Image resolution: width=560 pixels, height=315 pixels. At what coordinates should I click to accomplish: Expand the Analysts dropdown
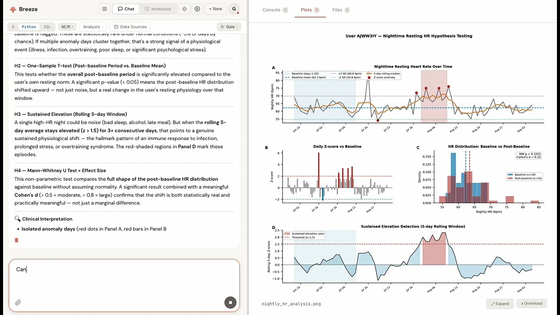93,27
